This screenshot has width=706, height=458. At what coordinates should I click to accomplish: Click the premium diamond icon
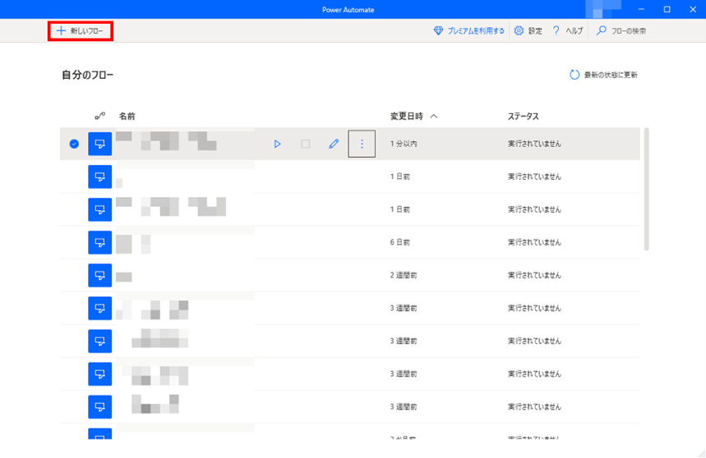point(438,30)
